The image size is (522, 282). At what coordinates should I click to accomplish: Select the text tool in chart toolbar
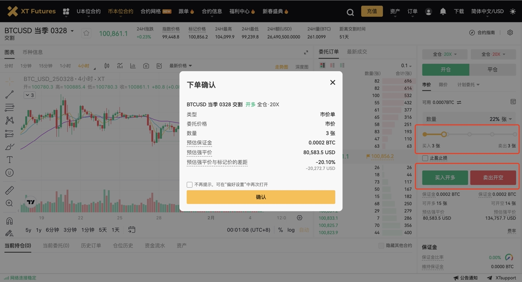click(9, 160)
